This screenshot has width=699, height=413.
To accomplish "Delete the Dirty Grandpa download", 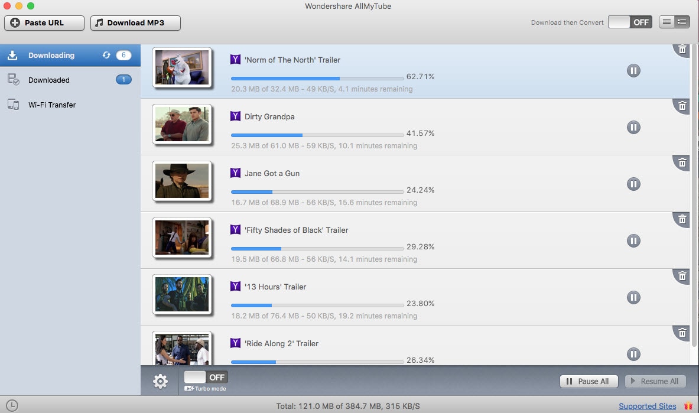I will (682, 106).
